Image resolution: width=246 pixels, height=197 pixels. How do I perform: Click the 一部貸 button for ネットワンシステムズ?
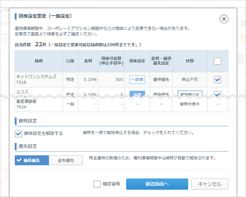pyautogui.click(x=137, y=80)
